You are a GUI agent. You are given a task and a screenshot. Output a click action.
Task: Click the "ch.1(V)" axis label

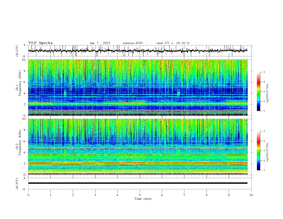click(17, 51)
